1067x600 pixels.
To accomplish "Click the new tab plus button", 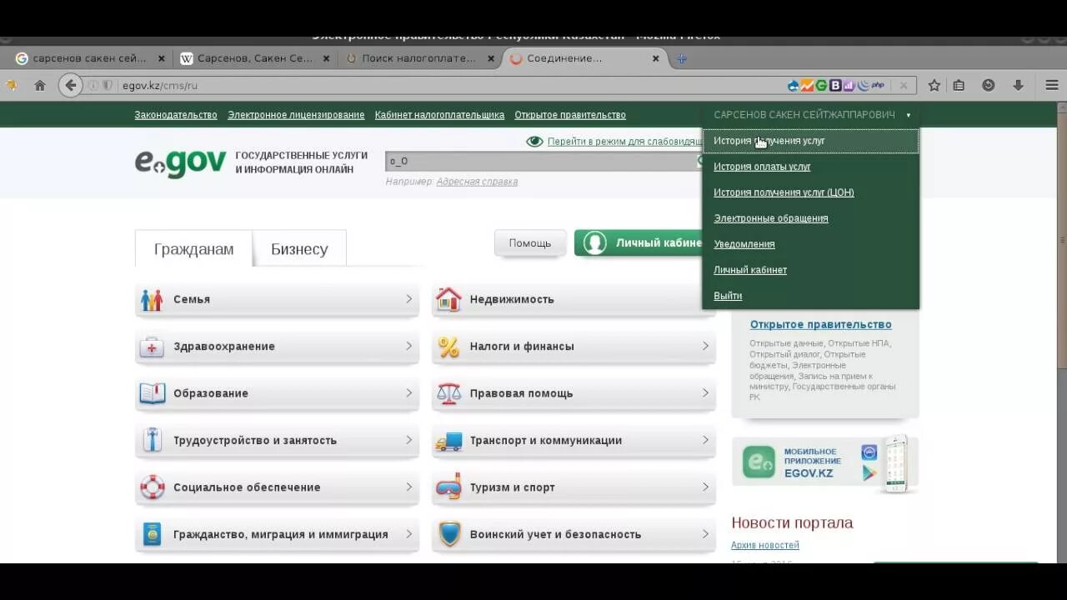I will 682,58.
